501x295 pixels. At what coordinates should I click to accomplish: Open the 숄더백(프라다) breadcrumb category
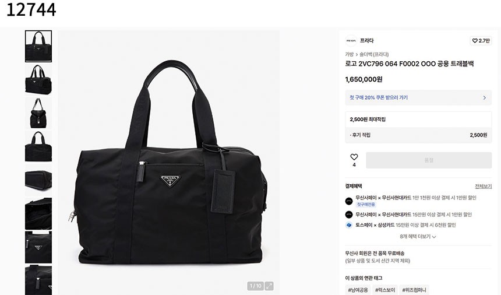(374, 54)
